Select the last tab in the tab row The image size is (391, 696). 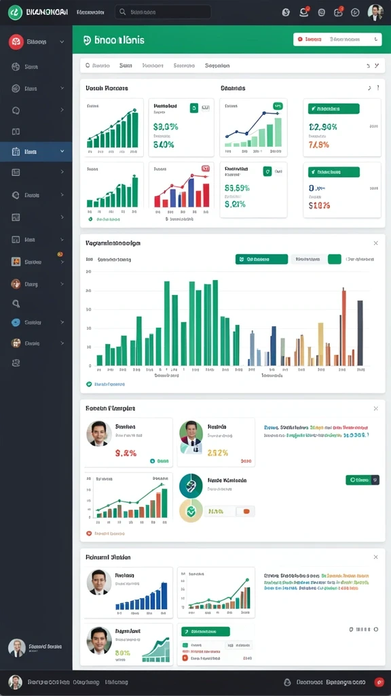[x=217, y=65]
